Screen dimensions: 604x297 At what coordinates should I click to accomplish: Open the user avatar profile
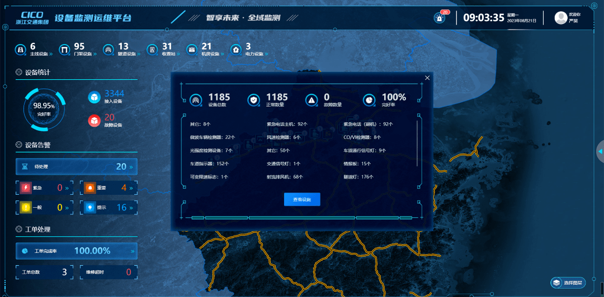click(x=560, y=18)
